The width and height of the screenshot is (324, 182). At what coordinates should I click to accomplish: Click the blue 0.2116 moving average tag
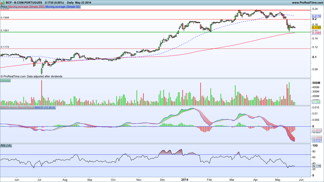(316, 16)
